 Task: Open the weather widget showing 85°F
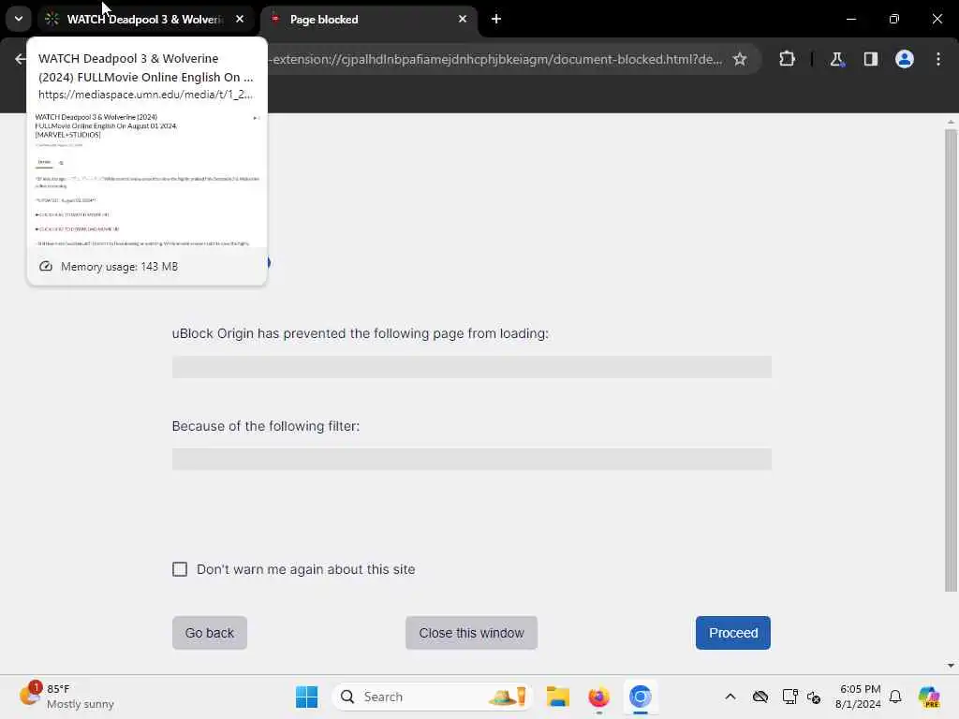[67, 697]
